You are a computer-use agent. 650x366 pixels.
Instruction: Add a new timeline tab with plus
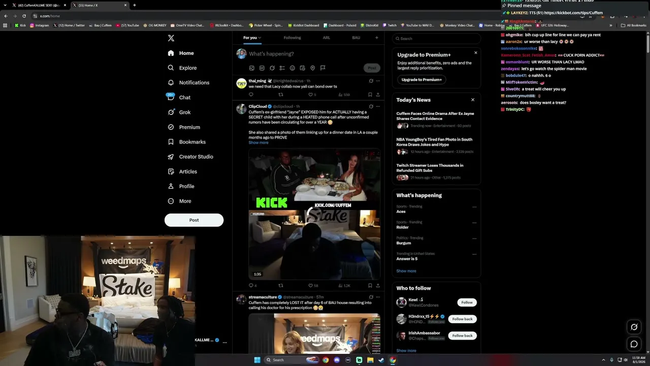coord(376,38)
